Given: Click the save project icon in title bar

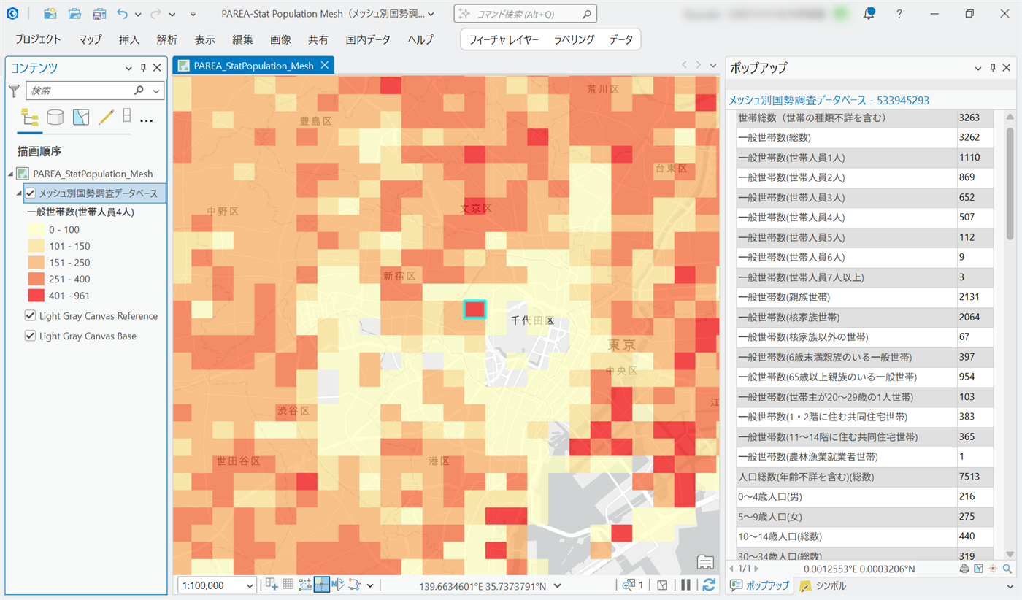Looking at the screenshot, I should (99, 14).
